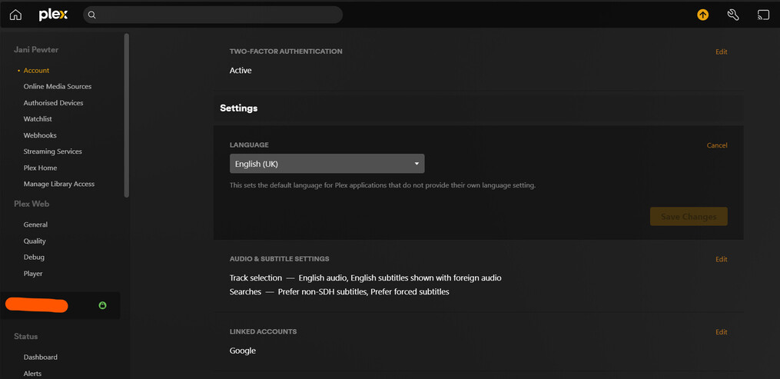
Task: Click the Plex logo
Action: 53,15
